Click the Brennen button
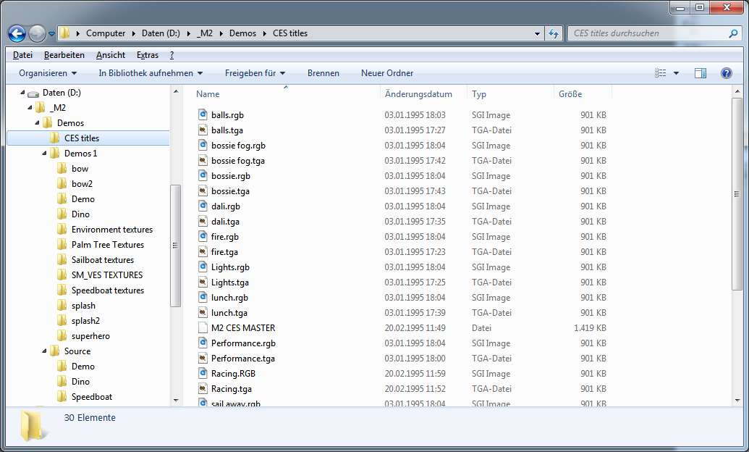This screenshot has height=452, width=749. click(323, 73)
